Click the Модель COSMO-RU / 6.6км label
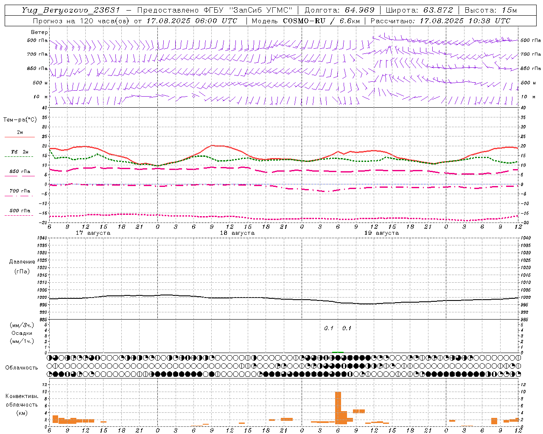 coord(305,21)
